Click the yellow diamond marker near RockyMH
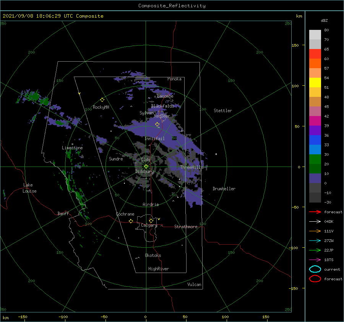Screen dimensions: 344x322 click(x=102, y=100)
